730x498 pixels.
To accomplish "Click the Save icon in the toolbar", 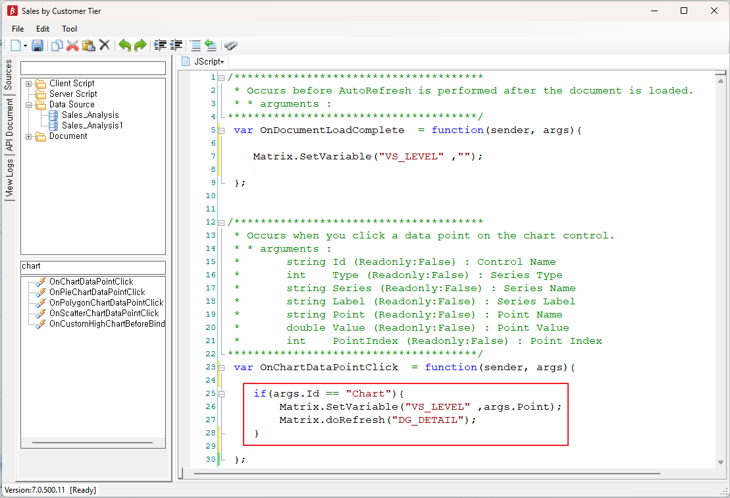I will tap(38, 45).
